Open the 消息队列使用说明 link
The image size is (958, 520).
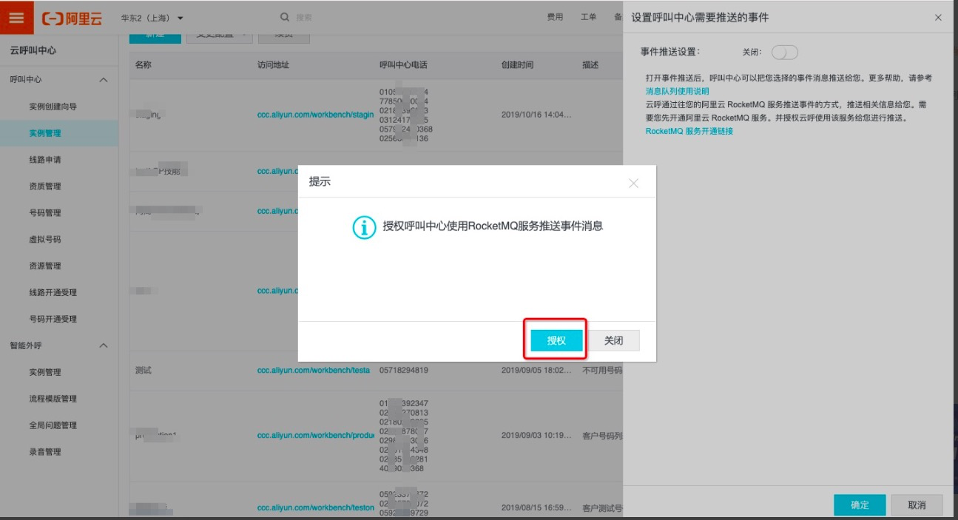[x=678, y=91]
